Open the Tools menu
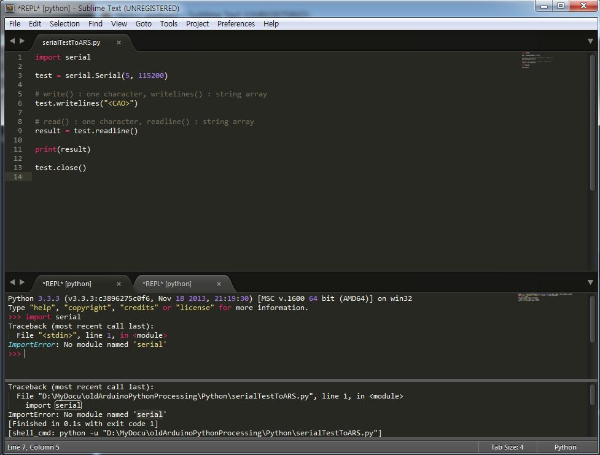600x455 pixels. (169, 24)
